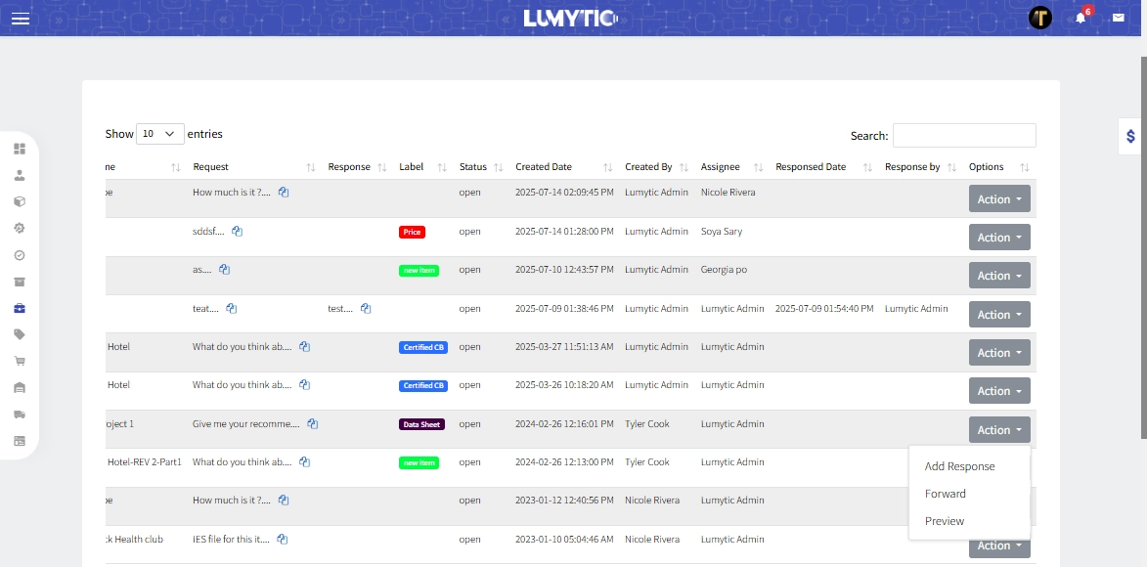Open the dashboard grid icon in sidebar
Viewport: 1147px width, 567px height.
(20, 149)
